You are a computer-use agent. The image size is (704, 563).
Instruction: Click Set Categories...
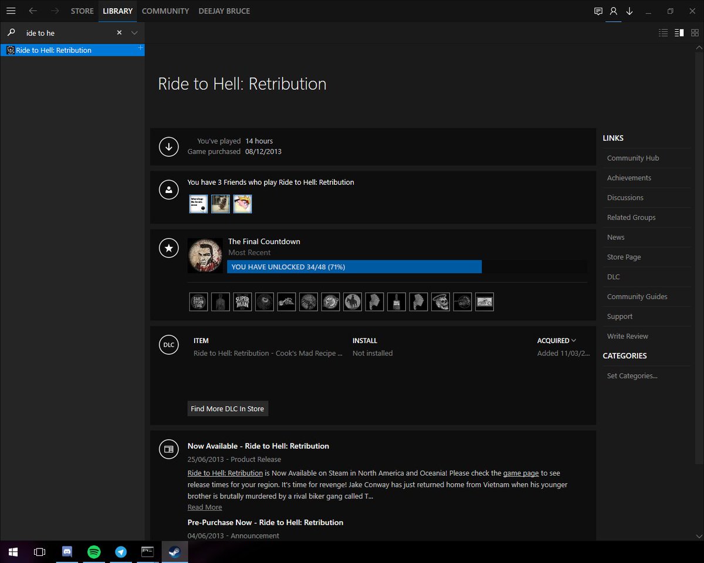point(632,376)
